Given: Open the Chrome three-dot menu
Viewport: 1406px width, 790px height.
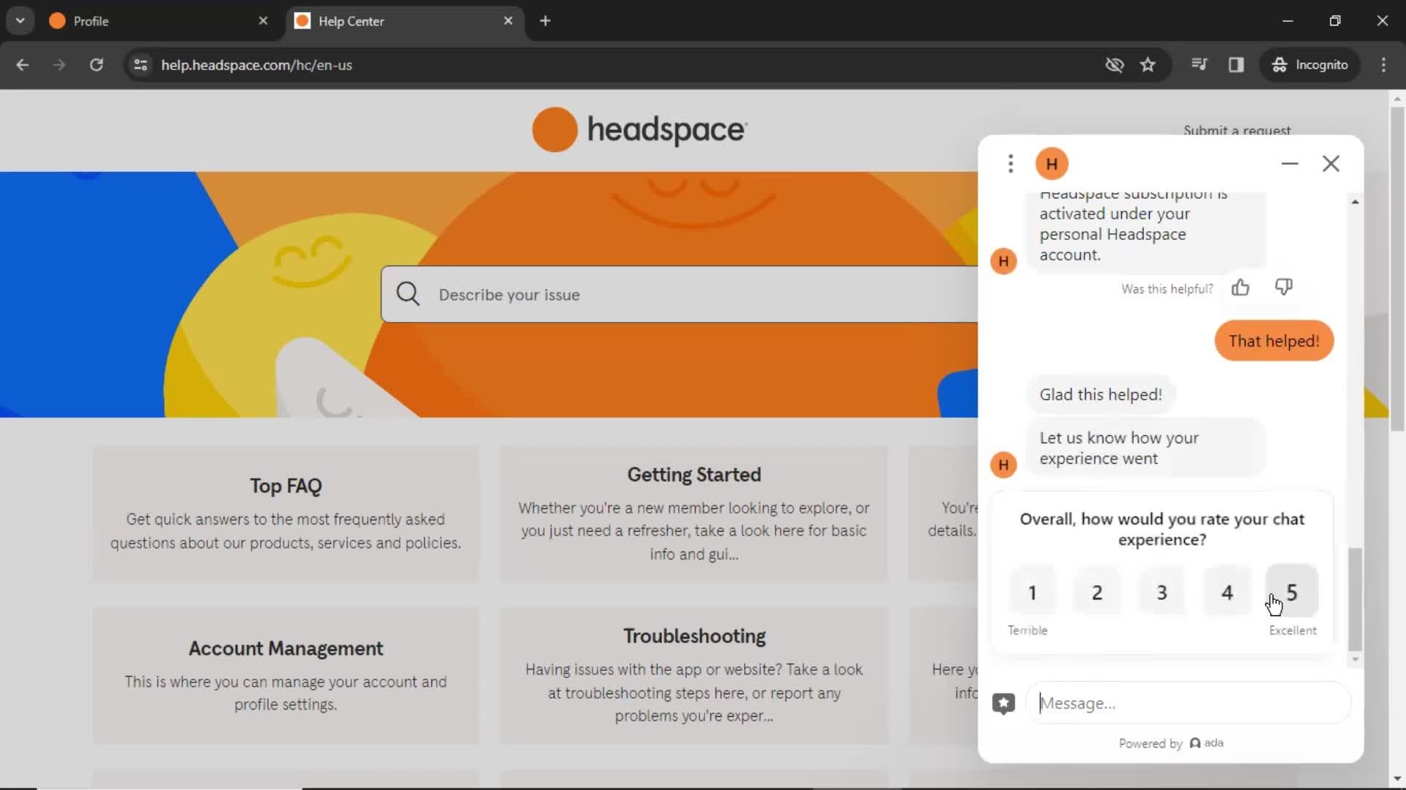Looking at the screenshot, I should (1383, 65).
